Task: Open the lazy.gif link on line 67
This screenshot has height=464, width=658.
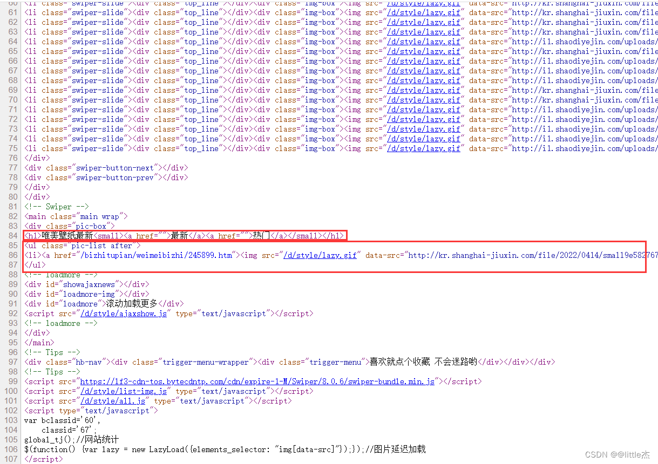Action: (x=424, y=71)
